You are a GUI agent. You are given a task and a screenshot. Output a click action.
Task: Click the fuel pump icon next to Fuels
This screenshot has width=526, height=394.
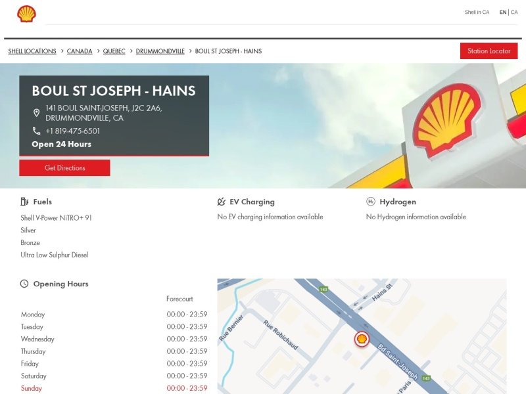[x=24, y=202]
